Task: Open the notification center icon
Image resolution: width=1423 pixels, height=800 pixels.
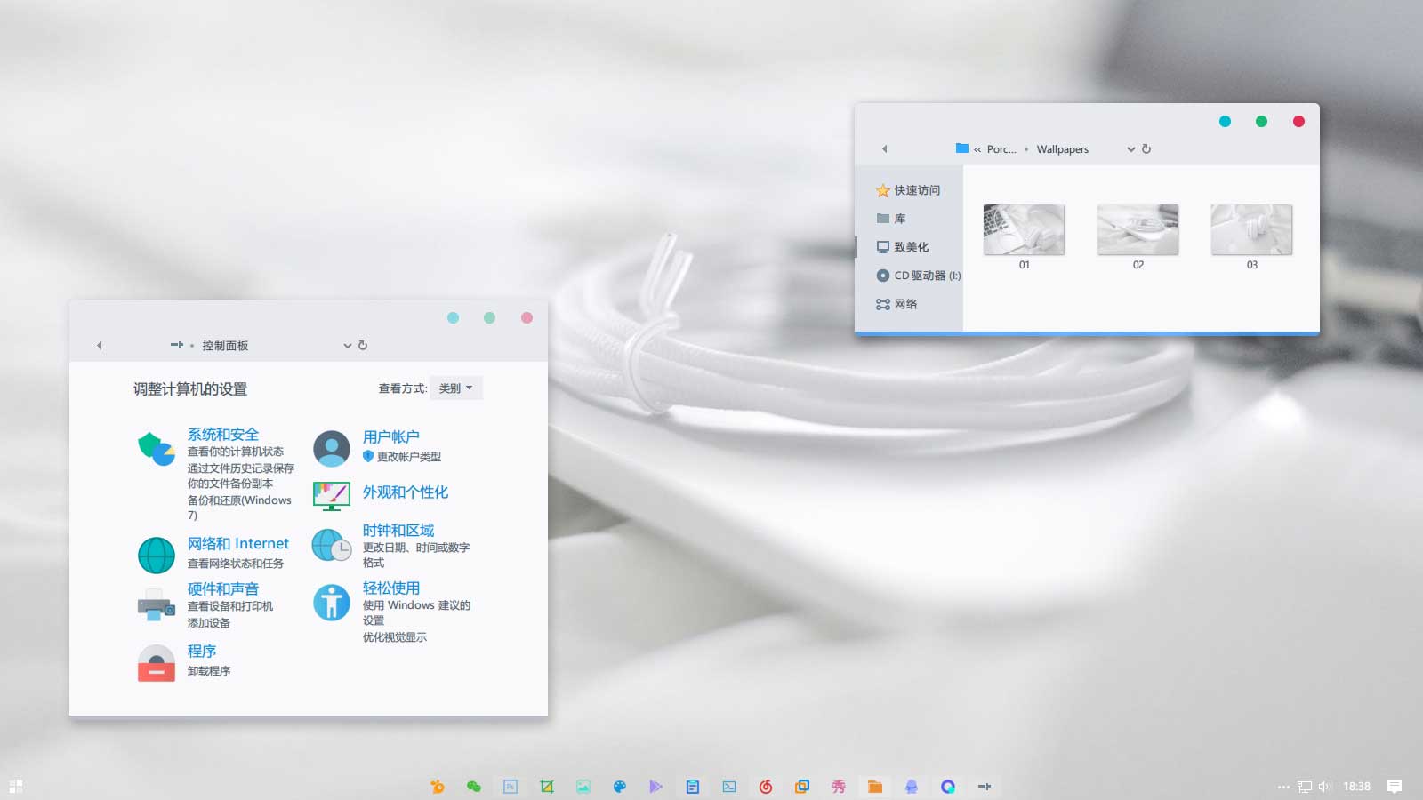Action: coord(1395,787)
